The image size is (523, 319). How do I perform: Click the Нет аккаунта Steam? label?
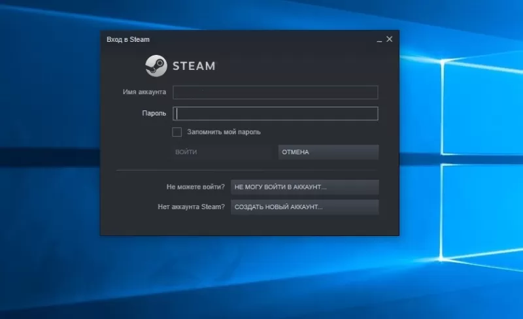pos(191,207)
